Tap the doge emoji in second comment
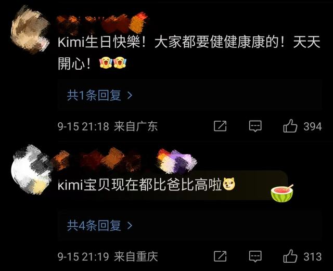Viewport: 333px width, 271px height. click(229, 184)
